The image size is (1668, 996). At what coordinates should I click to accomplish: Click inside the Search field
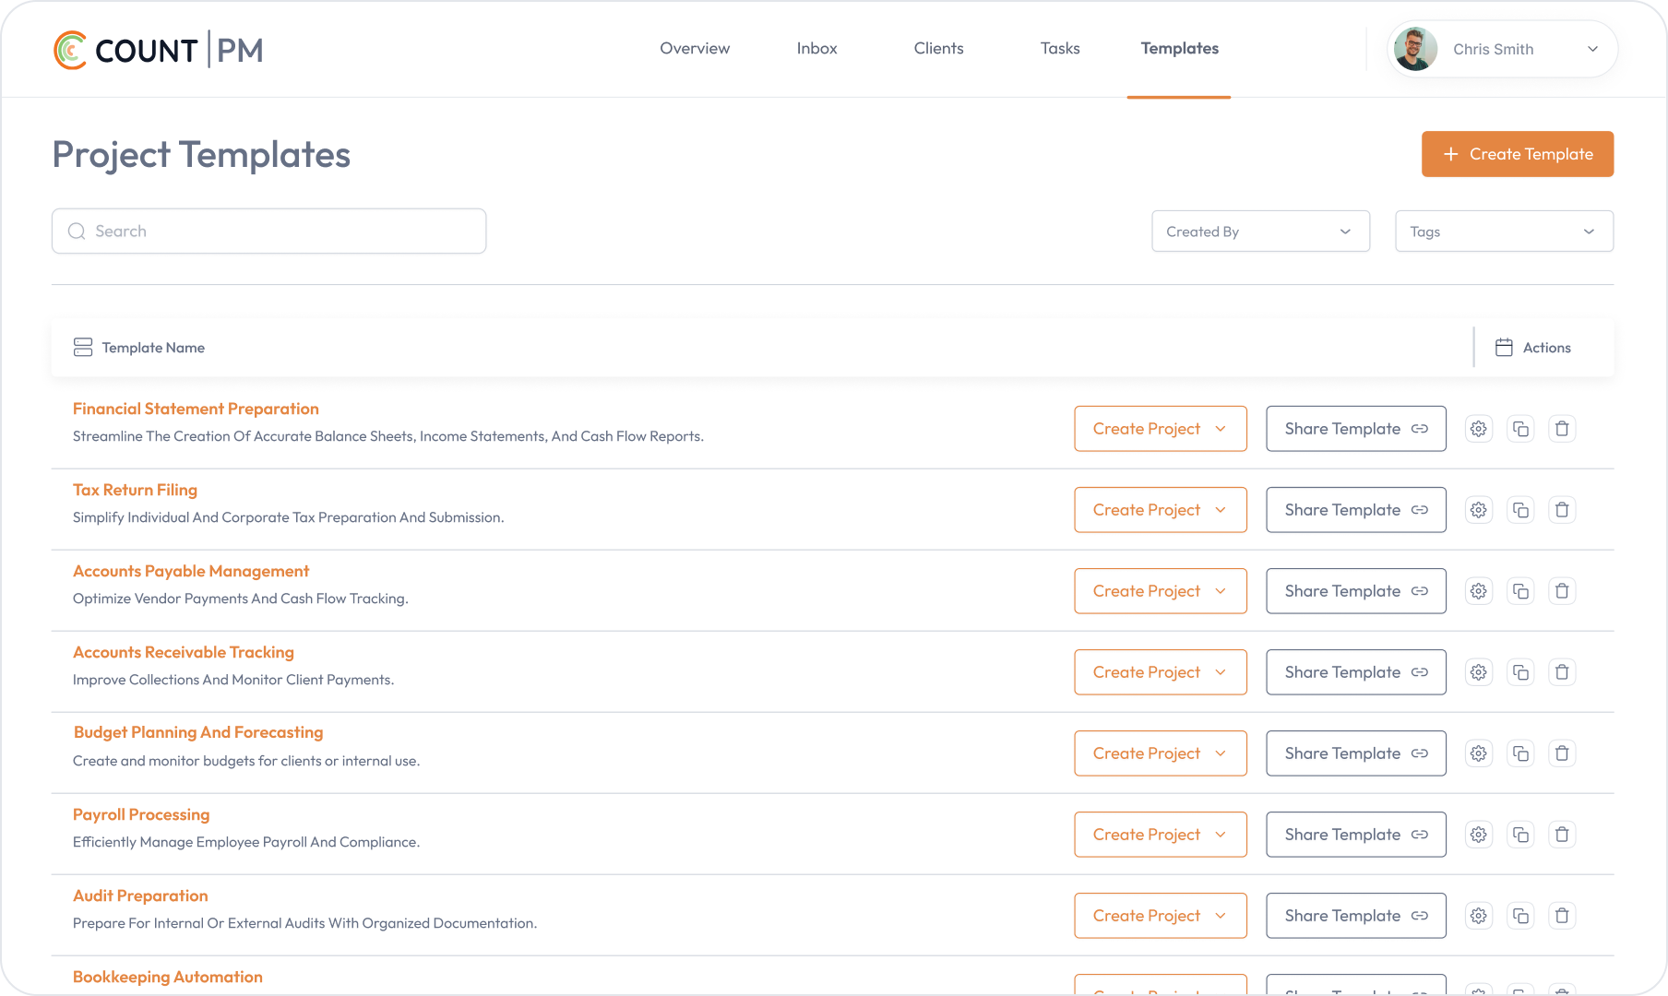click(268, 231)
